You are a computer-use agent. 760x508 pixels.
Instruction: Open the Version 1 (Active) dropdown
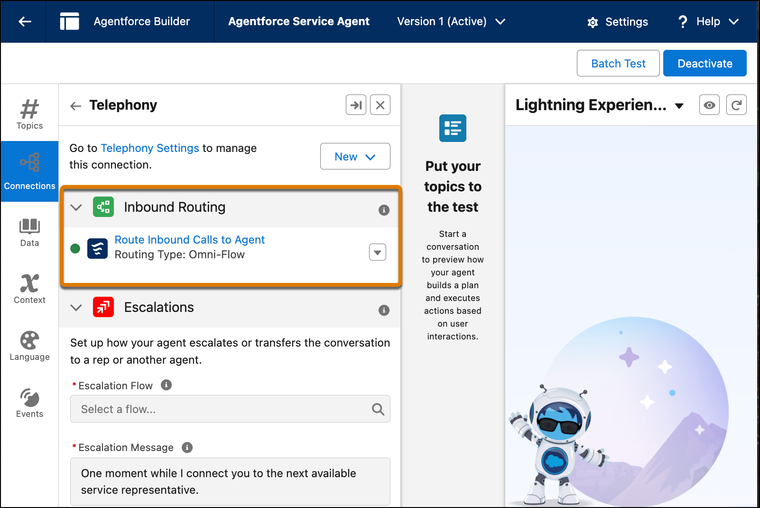[x=451, y=21]
